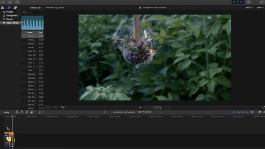Toggle video skimming in timeline bar
This screenshot has width=265, height=149.
(x=234, y=112)
